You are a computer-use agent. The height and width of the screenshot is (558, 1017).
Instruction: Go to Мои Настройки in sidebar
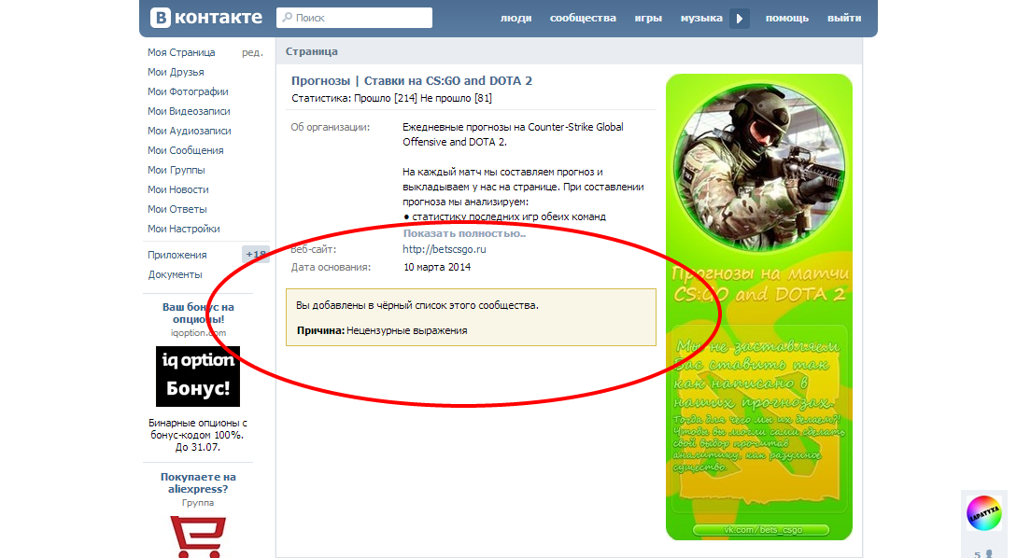(183, 229)
